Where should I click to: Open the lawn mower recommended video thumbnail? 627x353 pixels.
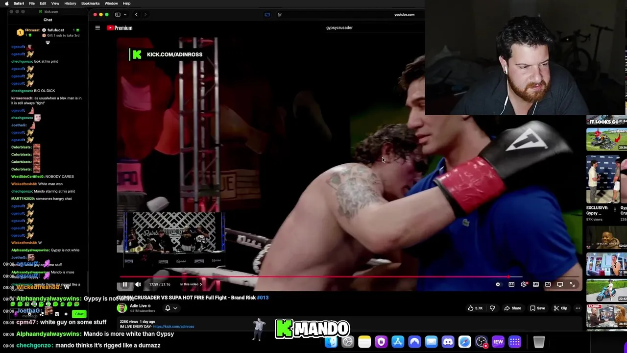click(x=606, y=138)
